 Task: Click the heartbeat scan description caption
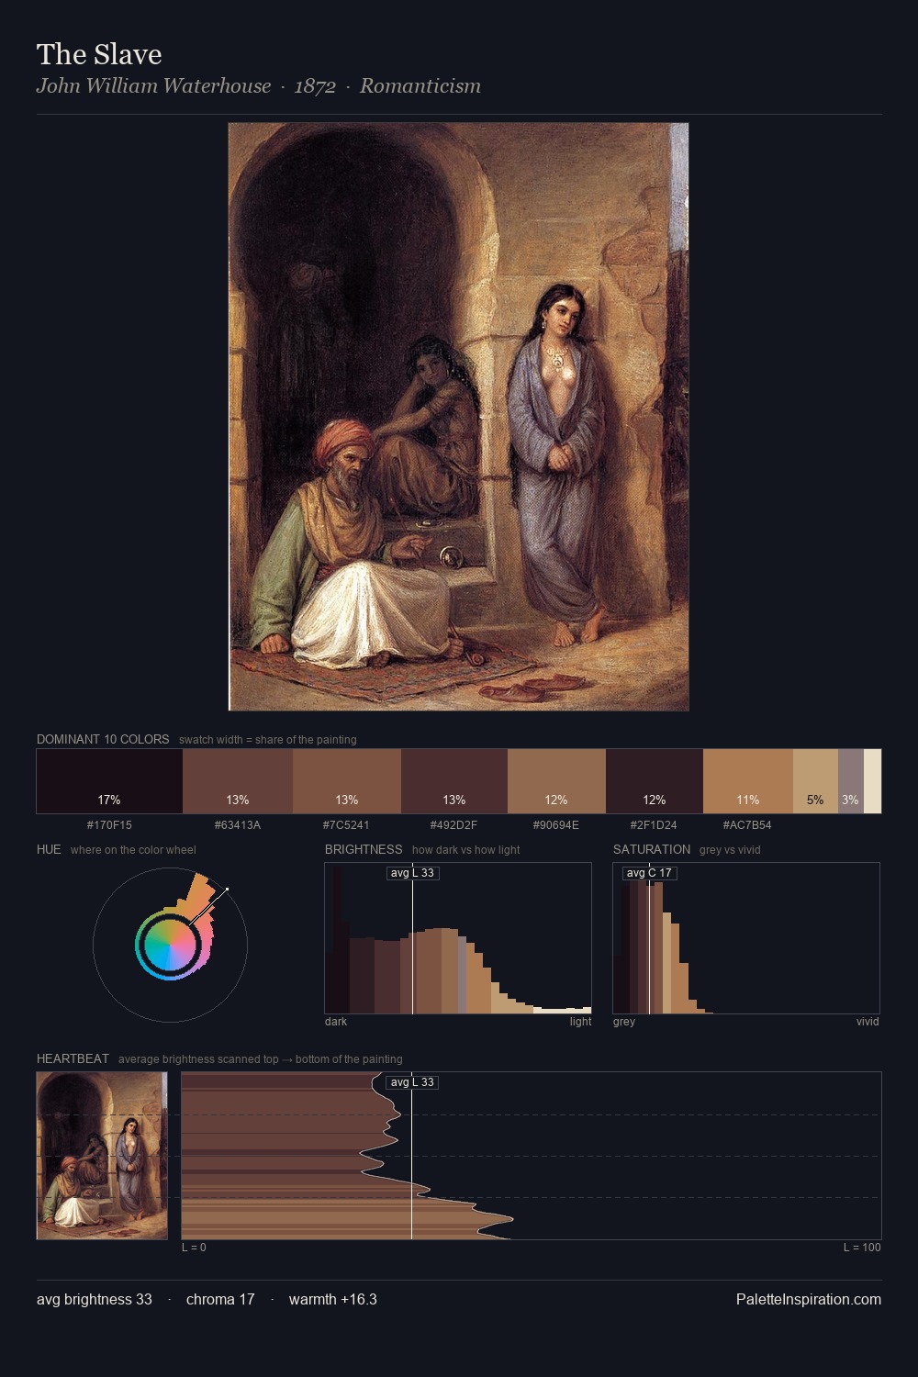(x=261, y=1059)
